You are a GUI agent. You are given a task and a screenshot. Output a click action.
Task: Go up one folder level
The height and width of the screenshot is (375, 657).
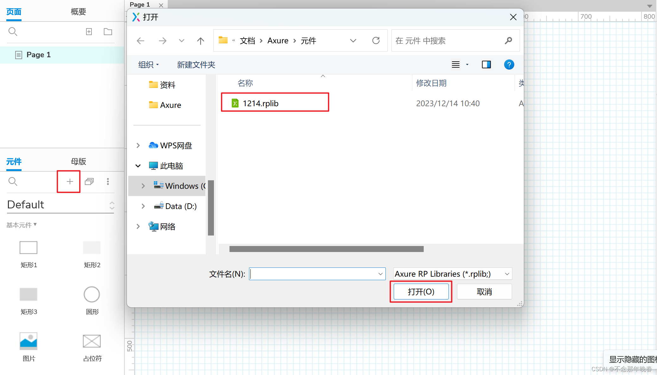[200, 41]
